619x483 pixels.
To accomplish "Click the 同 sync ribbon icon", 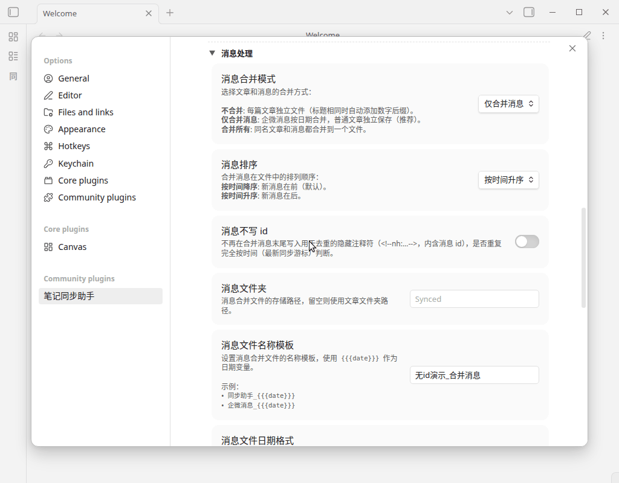I will point(13,76).
